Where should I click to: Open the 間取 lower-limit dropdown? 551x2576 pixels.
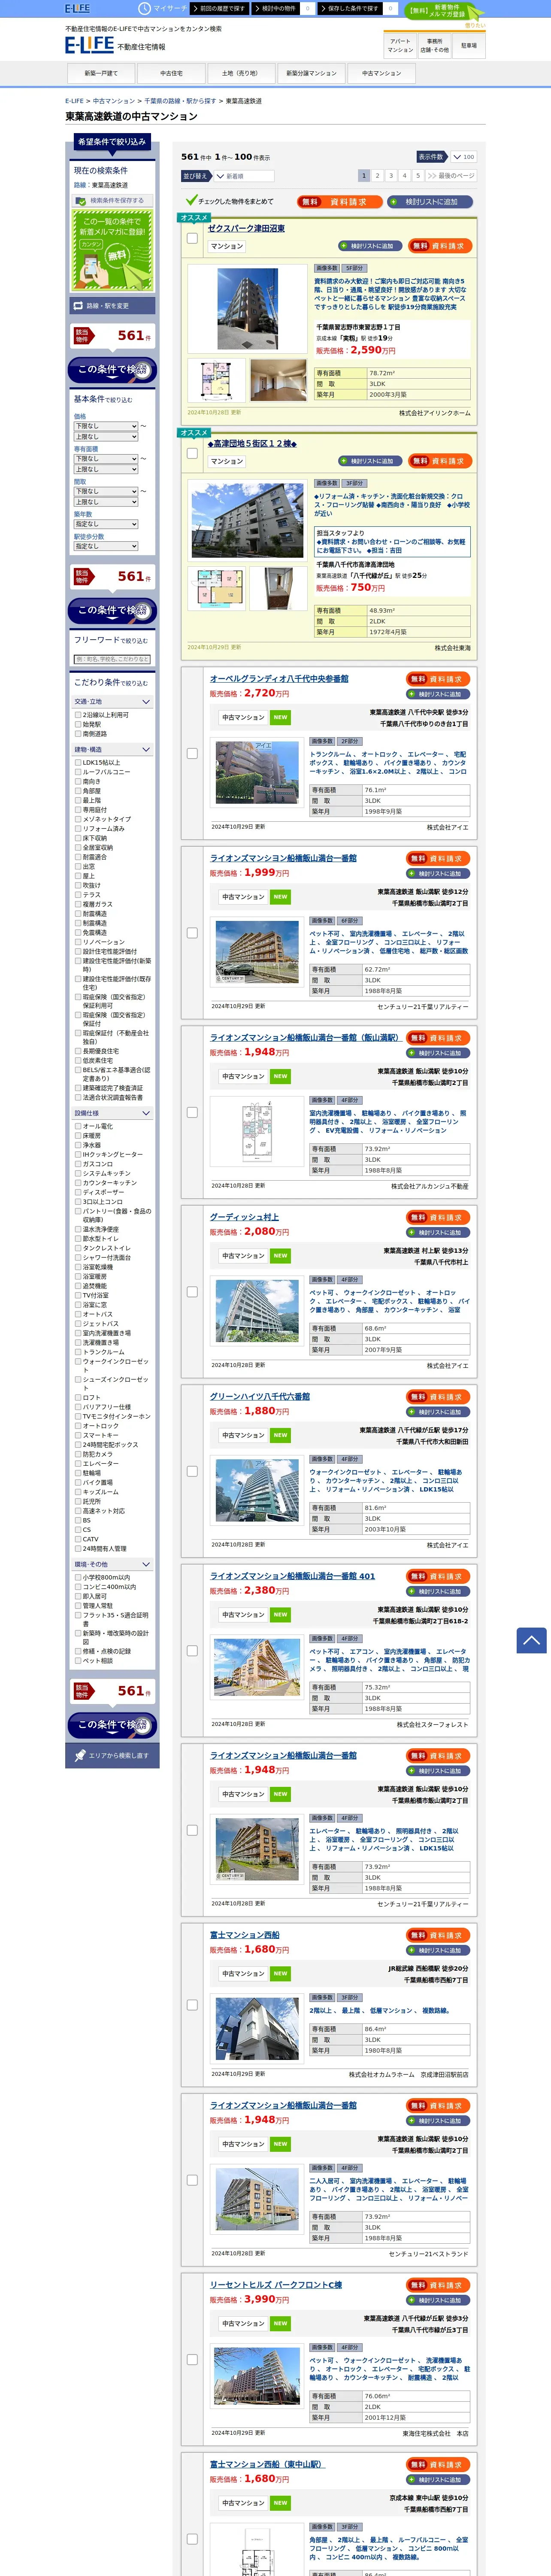pos(105,491)
